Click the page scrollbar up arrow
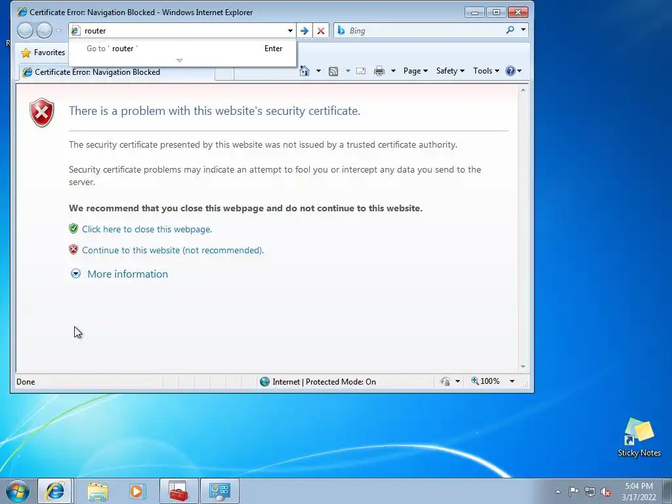The height and width of the screenshot is (504, 672). (523, 90)
